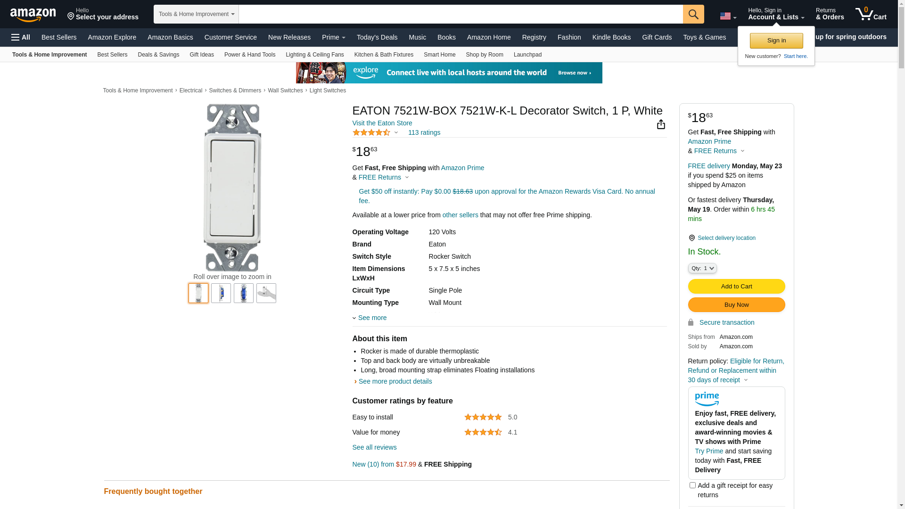Click the US flag language selector
Screen dimensions: 905x509
coord(728,16)
